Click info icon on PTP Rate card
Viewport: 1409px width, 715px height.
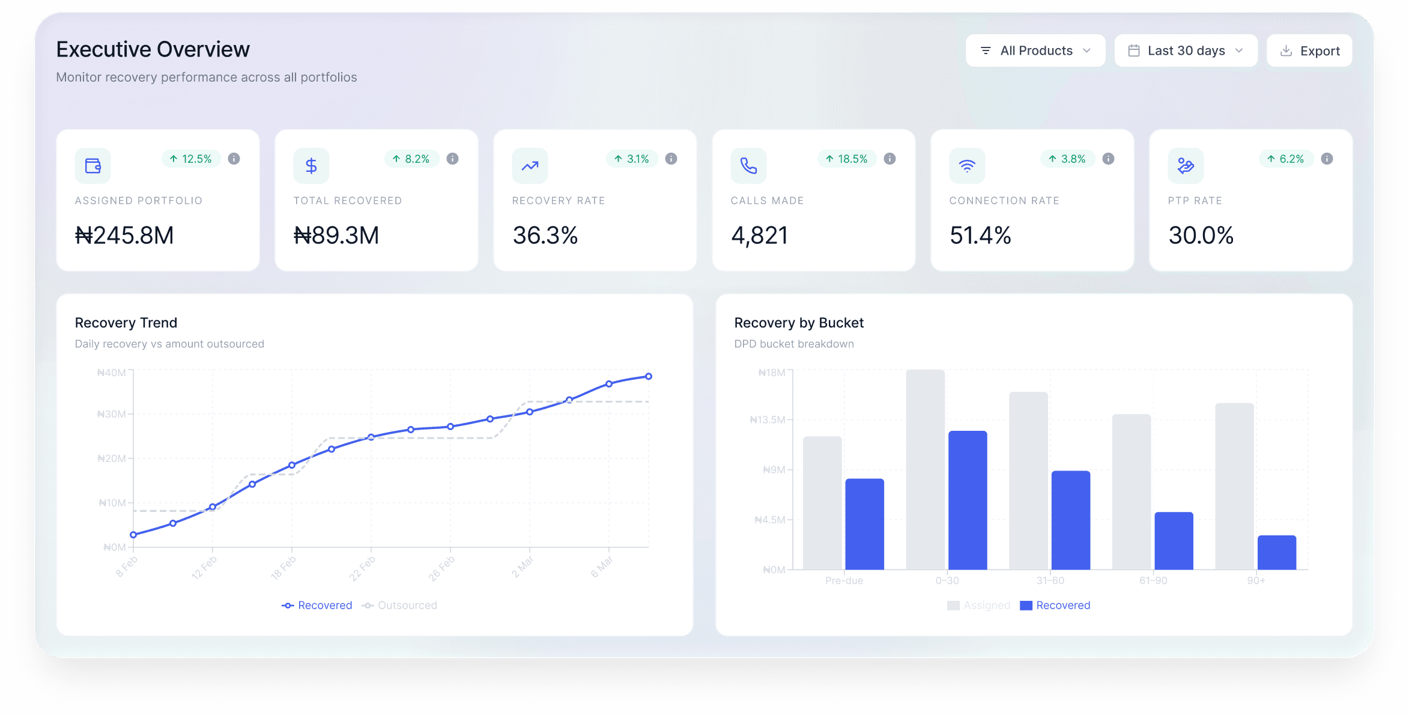[x=1327, y=159]
